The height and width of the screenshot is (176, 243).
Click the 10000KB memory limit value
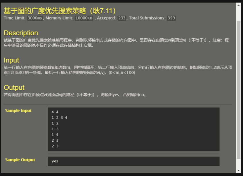tap(84, 18)
